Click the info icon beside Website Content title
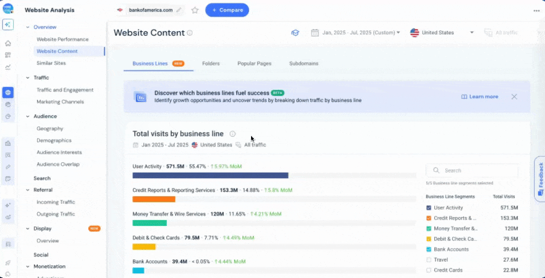545x278 pixels. (x=190, y=33)
